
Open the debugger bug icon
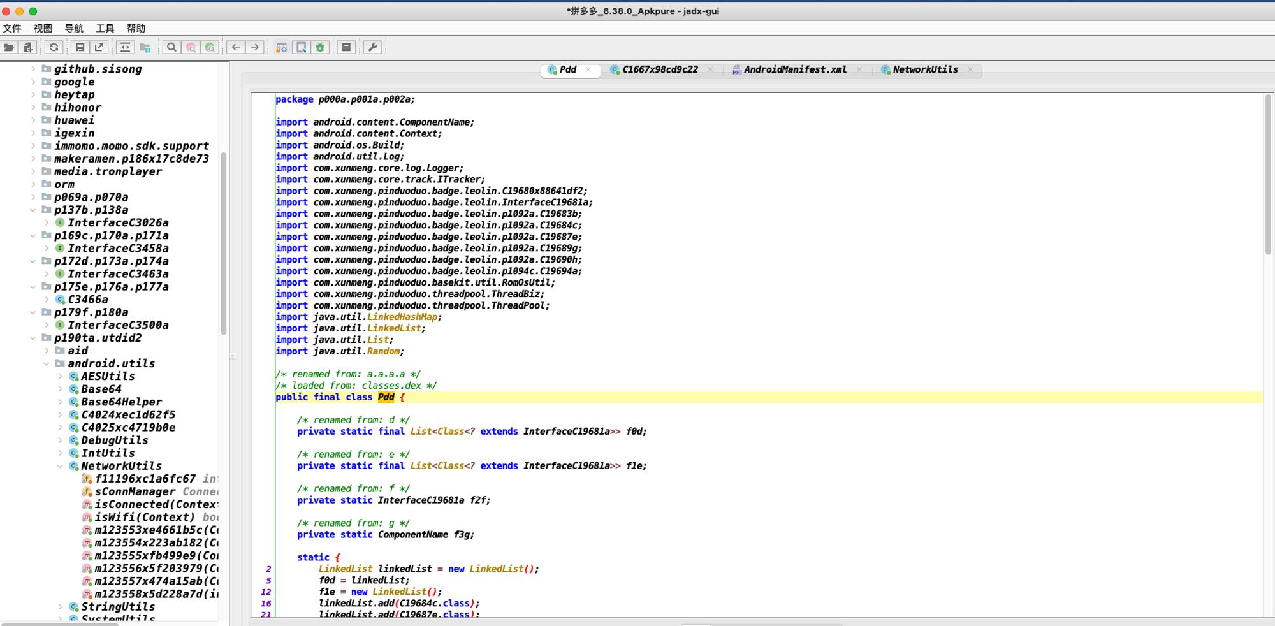click(320, 47)
